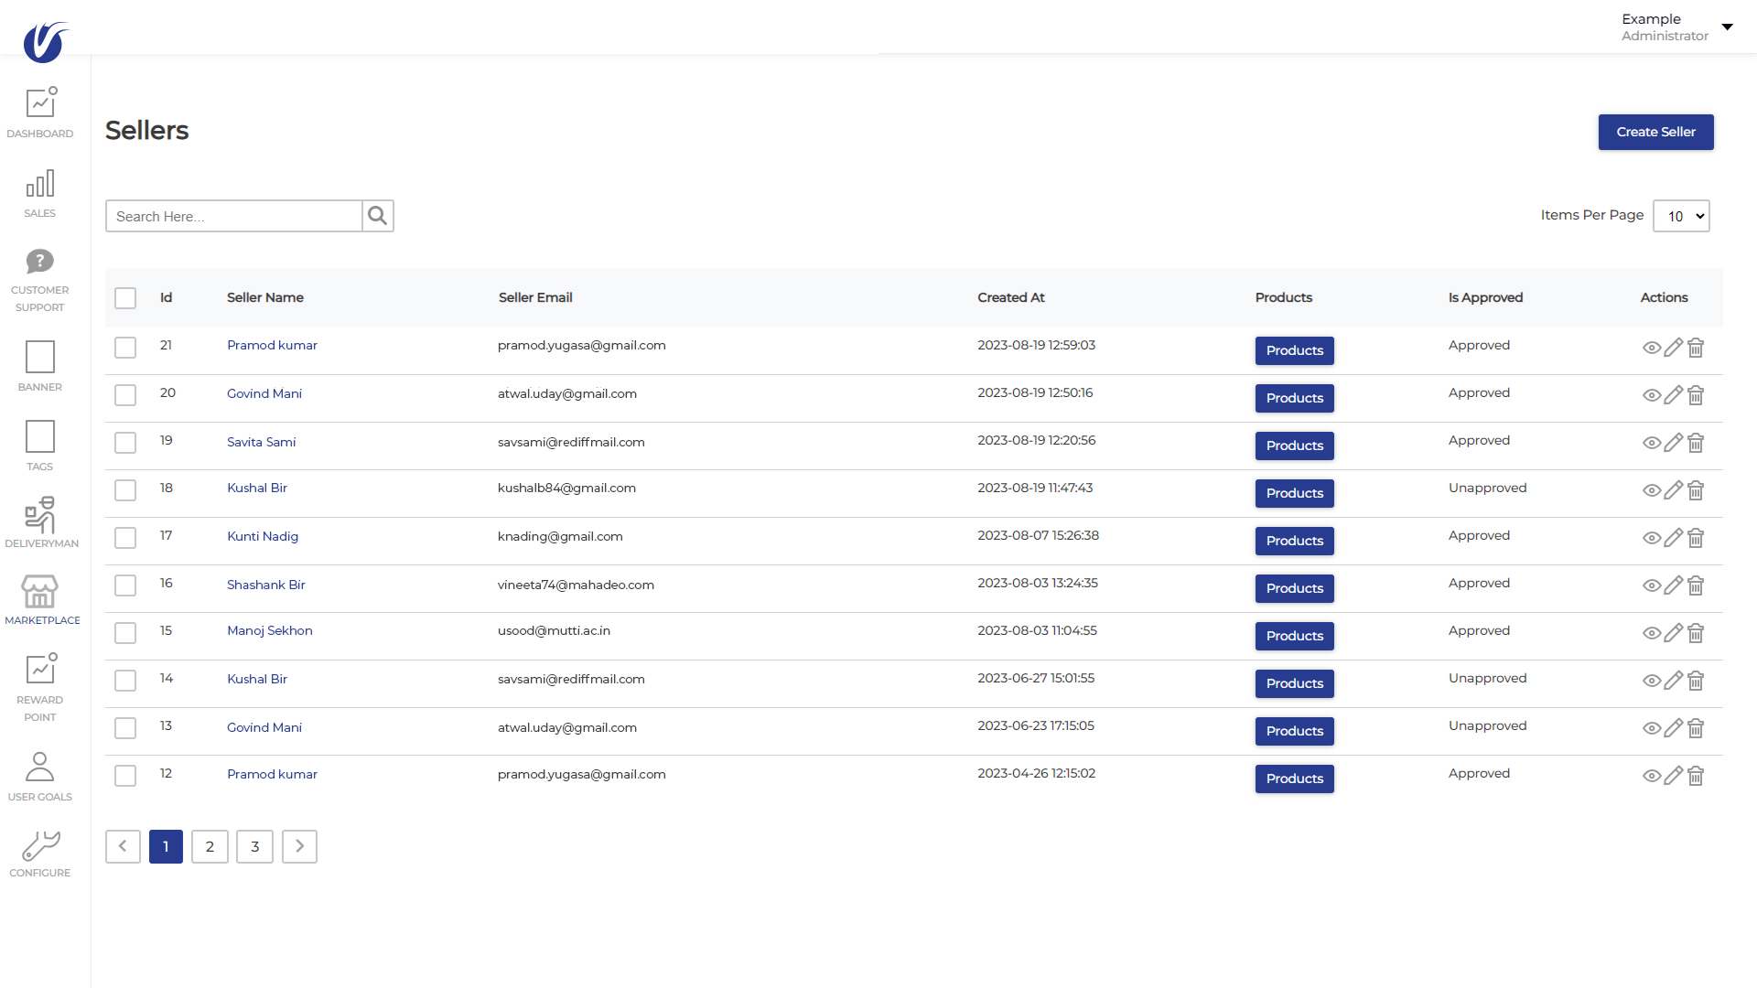Edit seller Savita Sami via pencil icon

click(1673, 443)
